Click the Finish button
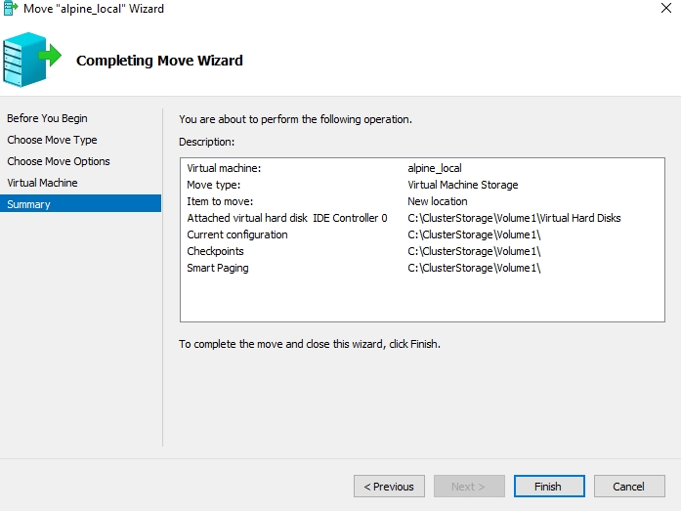 (548, 487)
